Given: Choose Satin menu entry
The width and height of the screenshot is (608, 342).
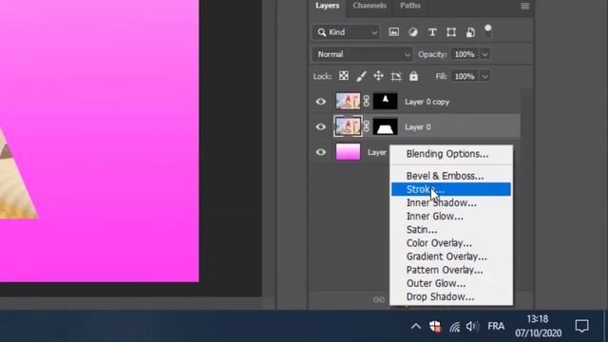Looking at the screenshot, I should coord(451,230).
